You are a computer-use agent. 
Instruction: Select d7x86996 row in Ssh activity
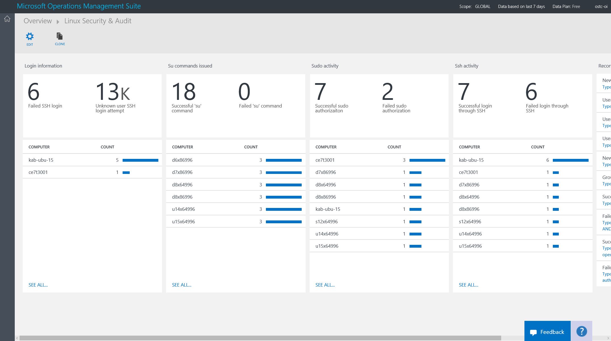pyautogui.click(x=523, y=185)
